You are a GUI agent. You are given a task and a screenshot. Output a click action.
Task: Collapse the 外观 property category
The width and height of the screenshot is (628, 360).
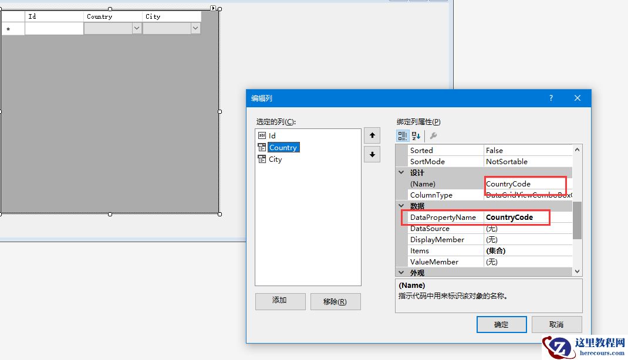coord(401,273)
